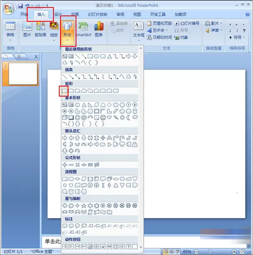
Task: Select the rectangular callout in 标注
Action: click(65, 226)
